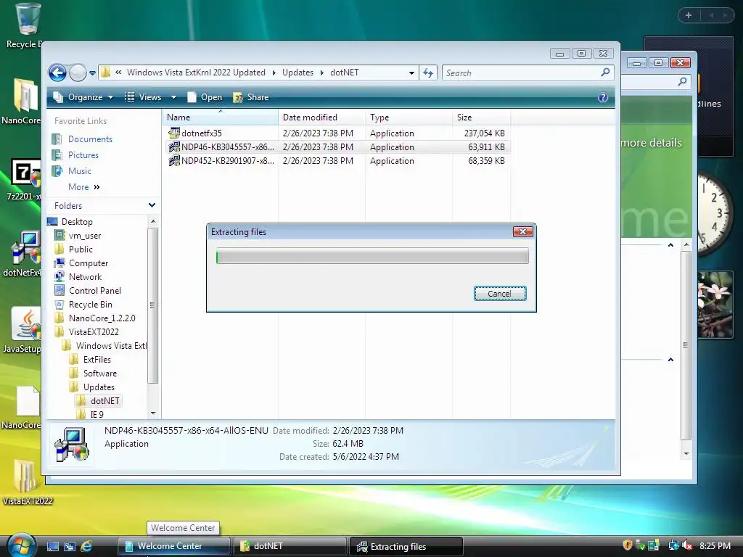Switch to Extracting files taskbar button
Screen dimensions: 743x557
(406, 546)
